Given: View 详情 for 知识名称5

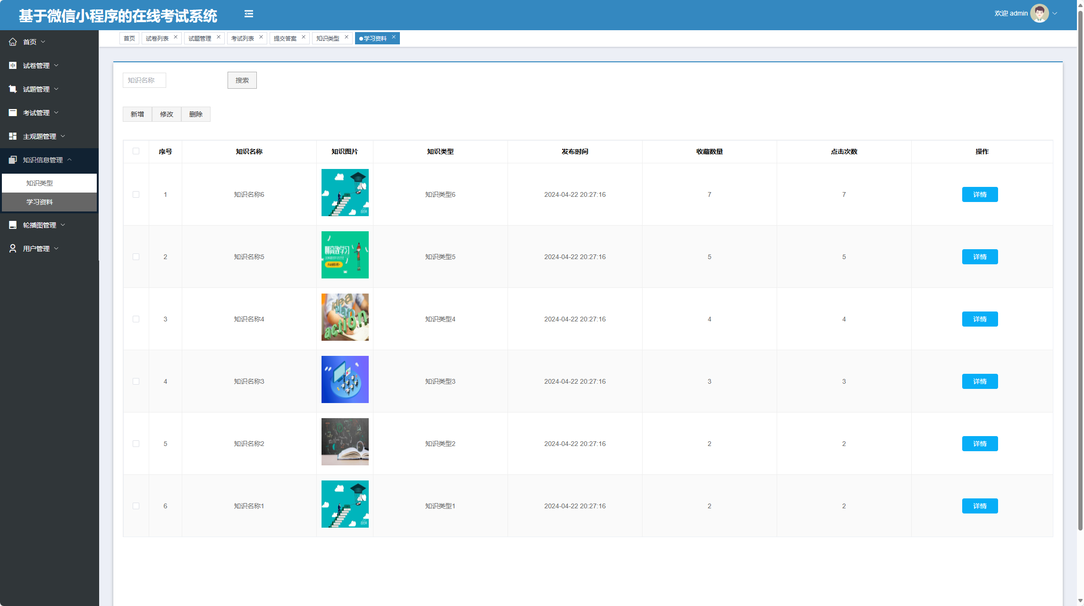Looking at the screenshot, I should [980, 257].
